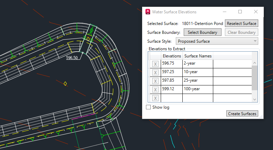Click the table scrollbar down arrow
The width and height of the screenshot is (273, 150).
(x=254, y=99)
